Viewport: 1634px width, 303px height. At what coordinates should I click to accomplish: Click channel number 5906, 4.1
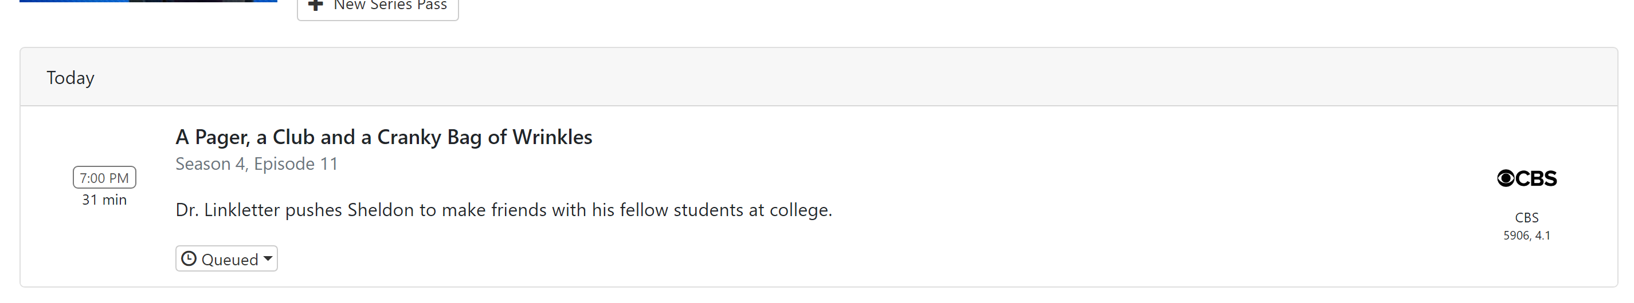click(x=1526, y=236)
